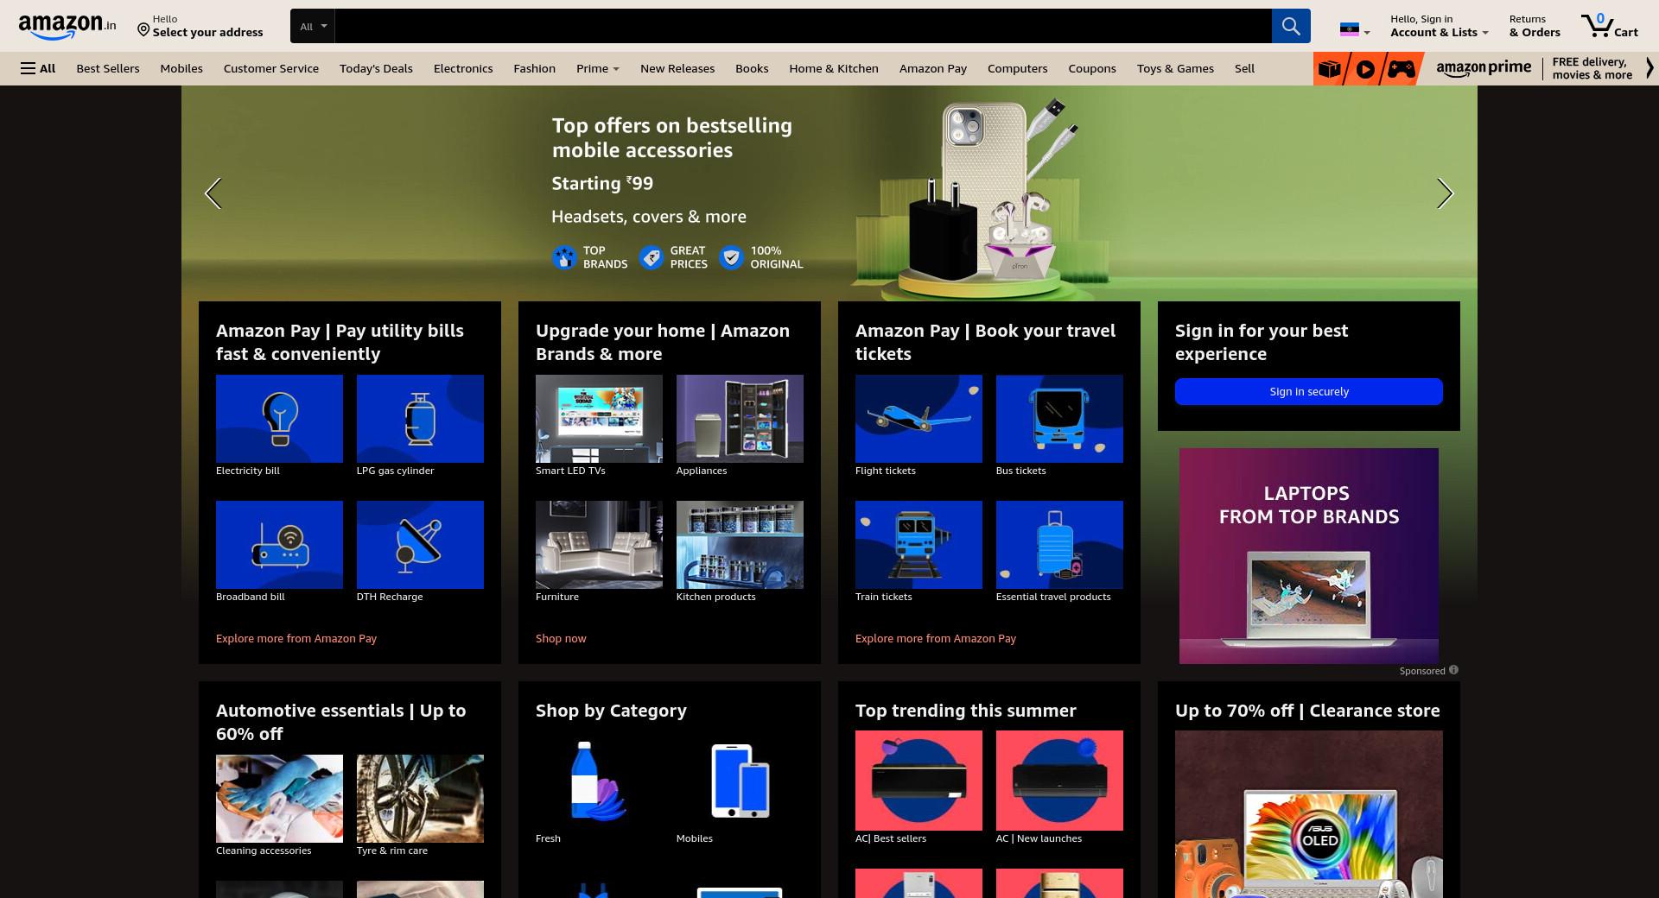Go to previous banner slide arrow
Screen dimensions: 1659x898
(213, 193)
